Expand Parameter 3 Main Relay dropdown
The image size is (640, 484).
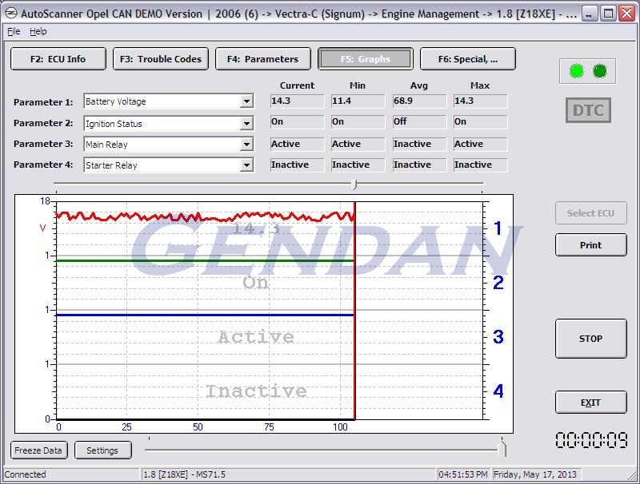point(246,145)
